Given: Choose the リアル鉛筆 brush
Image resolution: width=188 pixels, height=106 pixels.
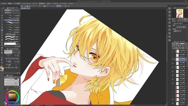Looking at the screenshot, I should [12, 16].
